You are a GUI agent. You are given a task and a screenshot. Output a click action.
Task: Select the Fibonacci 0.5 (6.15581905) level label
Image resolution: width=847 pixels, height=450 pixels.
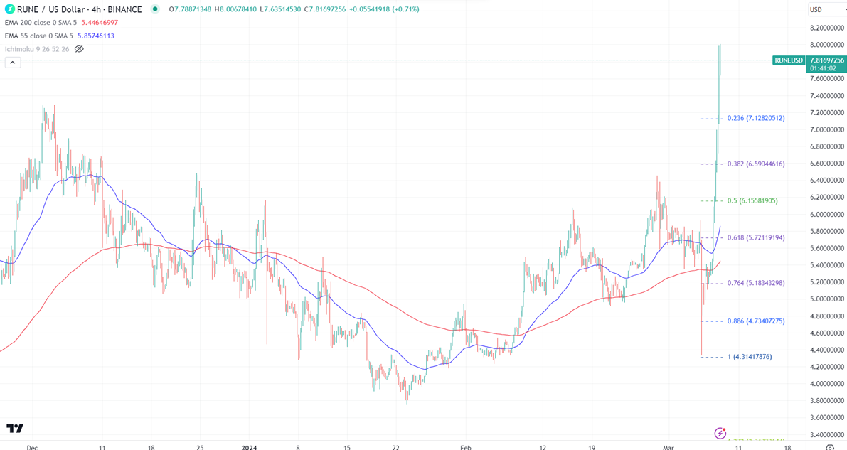coord(752,201)
